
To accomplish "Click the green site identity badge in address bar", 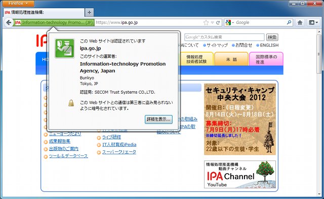I will [x=54, y=22].
